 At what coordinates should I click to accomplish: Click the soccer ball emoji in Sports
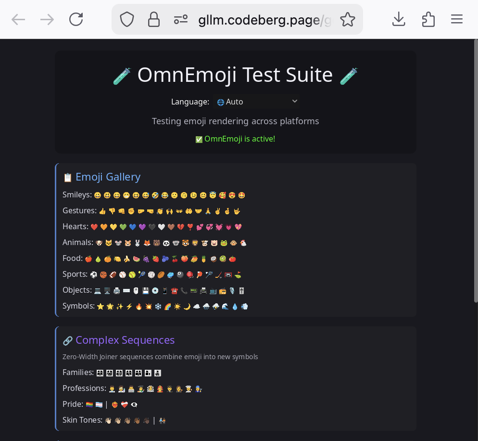pyautogui.click(x=93, y=274)
